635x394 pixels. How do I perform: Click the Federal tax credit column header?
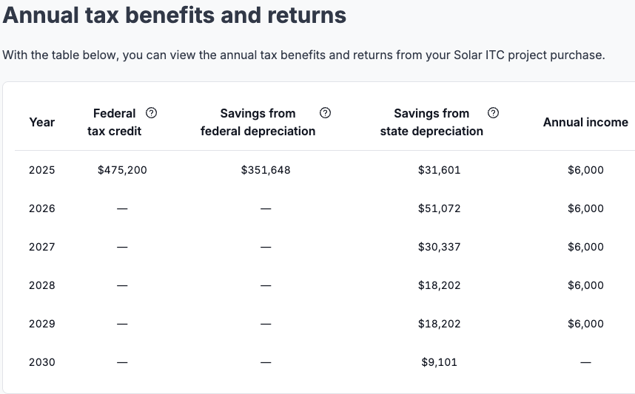114,122
